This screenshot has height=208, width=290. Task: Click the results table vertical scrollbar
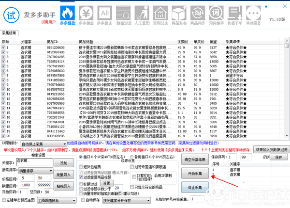(287, 88)
